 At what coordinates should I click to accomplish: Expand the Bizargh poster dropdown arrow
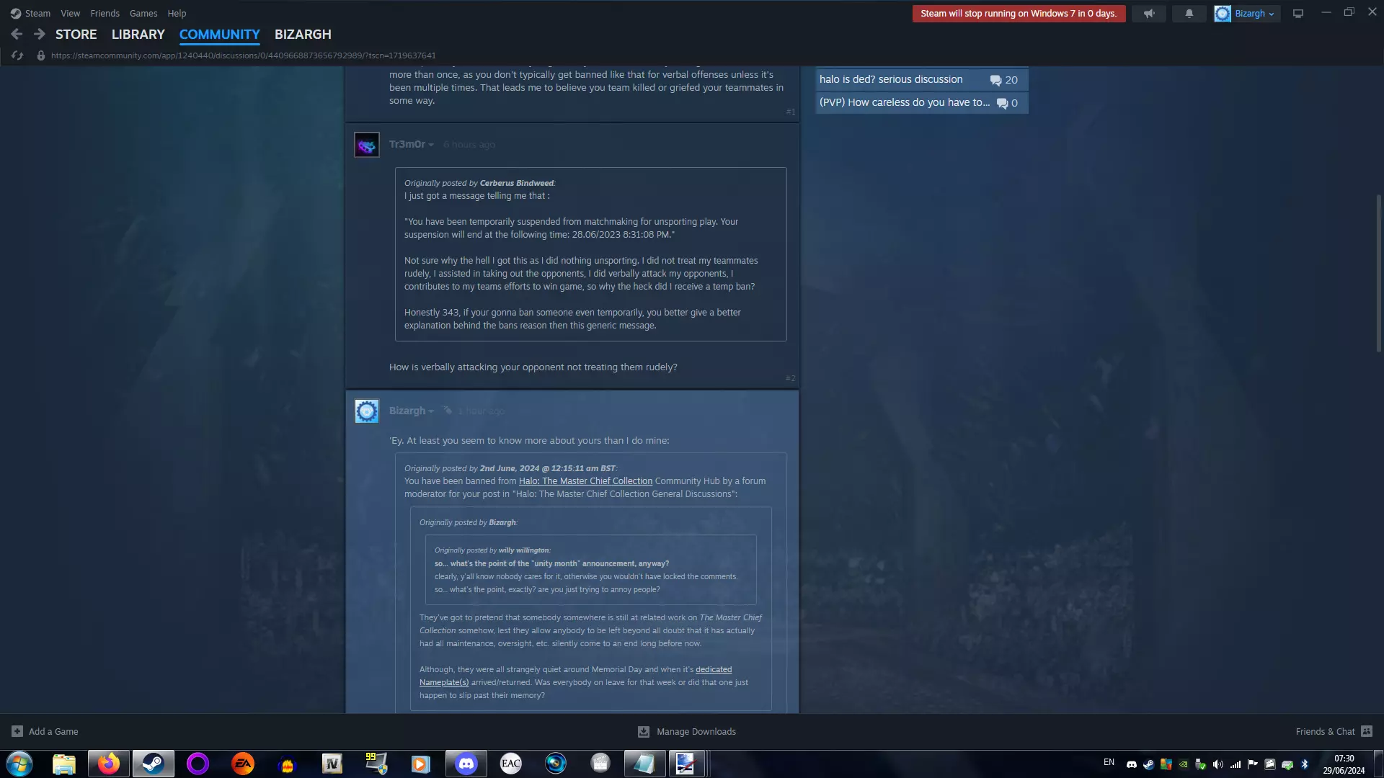click(x=431, y=411)
